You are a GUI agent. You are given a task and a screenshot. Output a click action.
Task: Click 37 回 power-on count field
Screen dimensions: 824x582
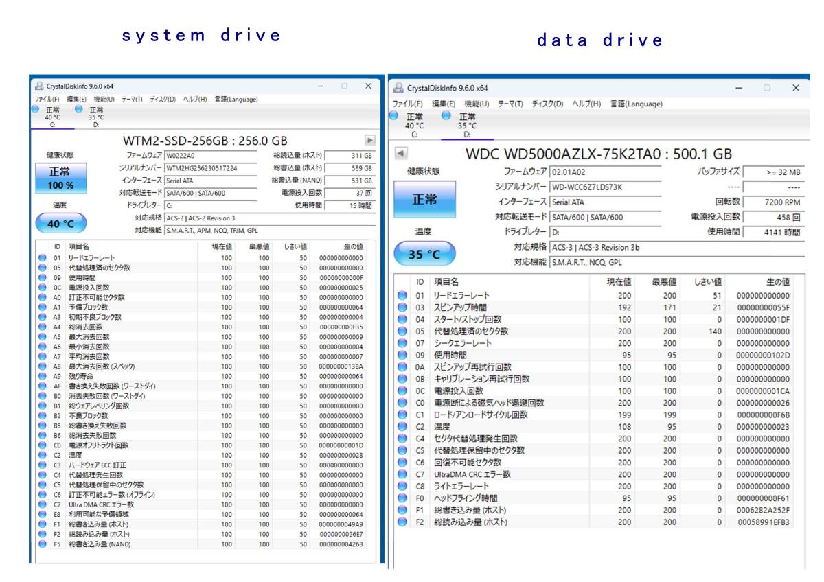tap(349, 193)
